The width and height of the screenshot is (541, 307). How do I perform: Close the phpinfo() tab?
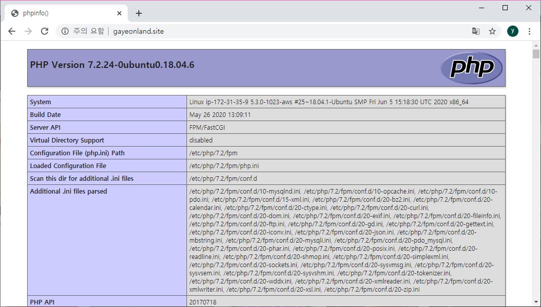click(119, 13)
